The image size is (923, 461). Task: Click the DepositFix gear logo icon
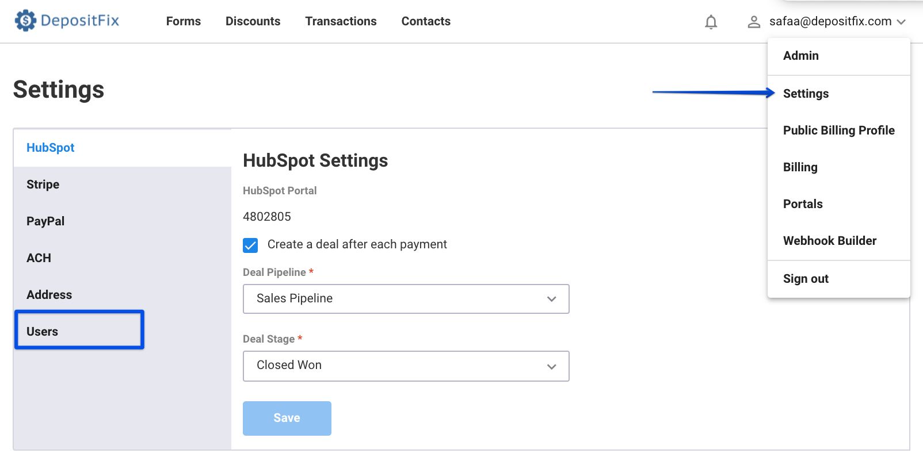[25, 21]
